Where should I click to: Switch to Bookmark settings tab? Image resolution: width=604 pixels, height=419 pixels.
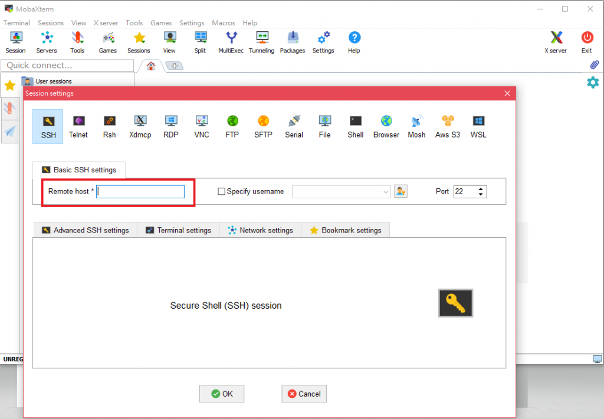(346, 230)
